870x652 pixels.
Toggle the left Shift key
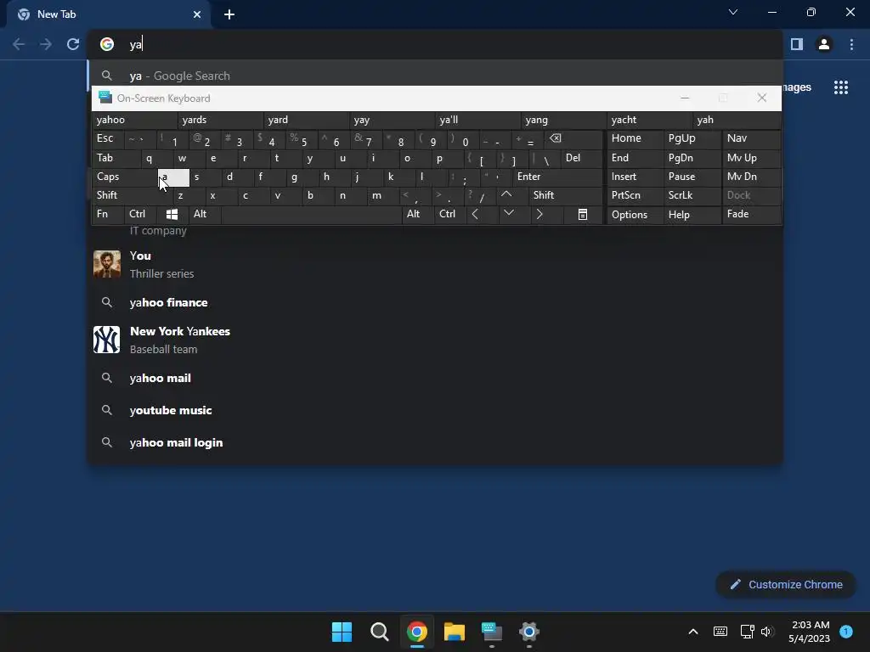point(132,195)
